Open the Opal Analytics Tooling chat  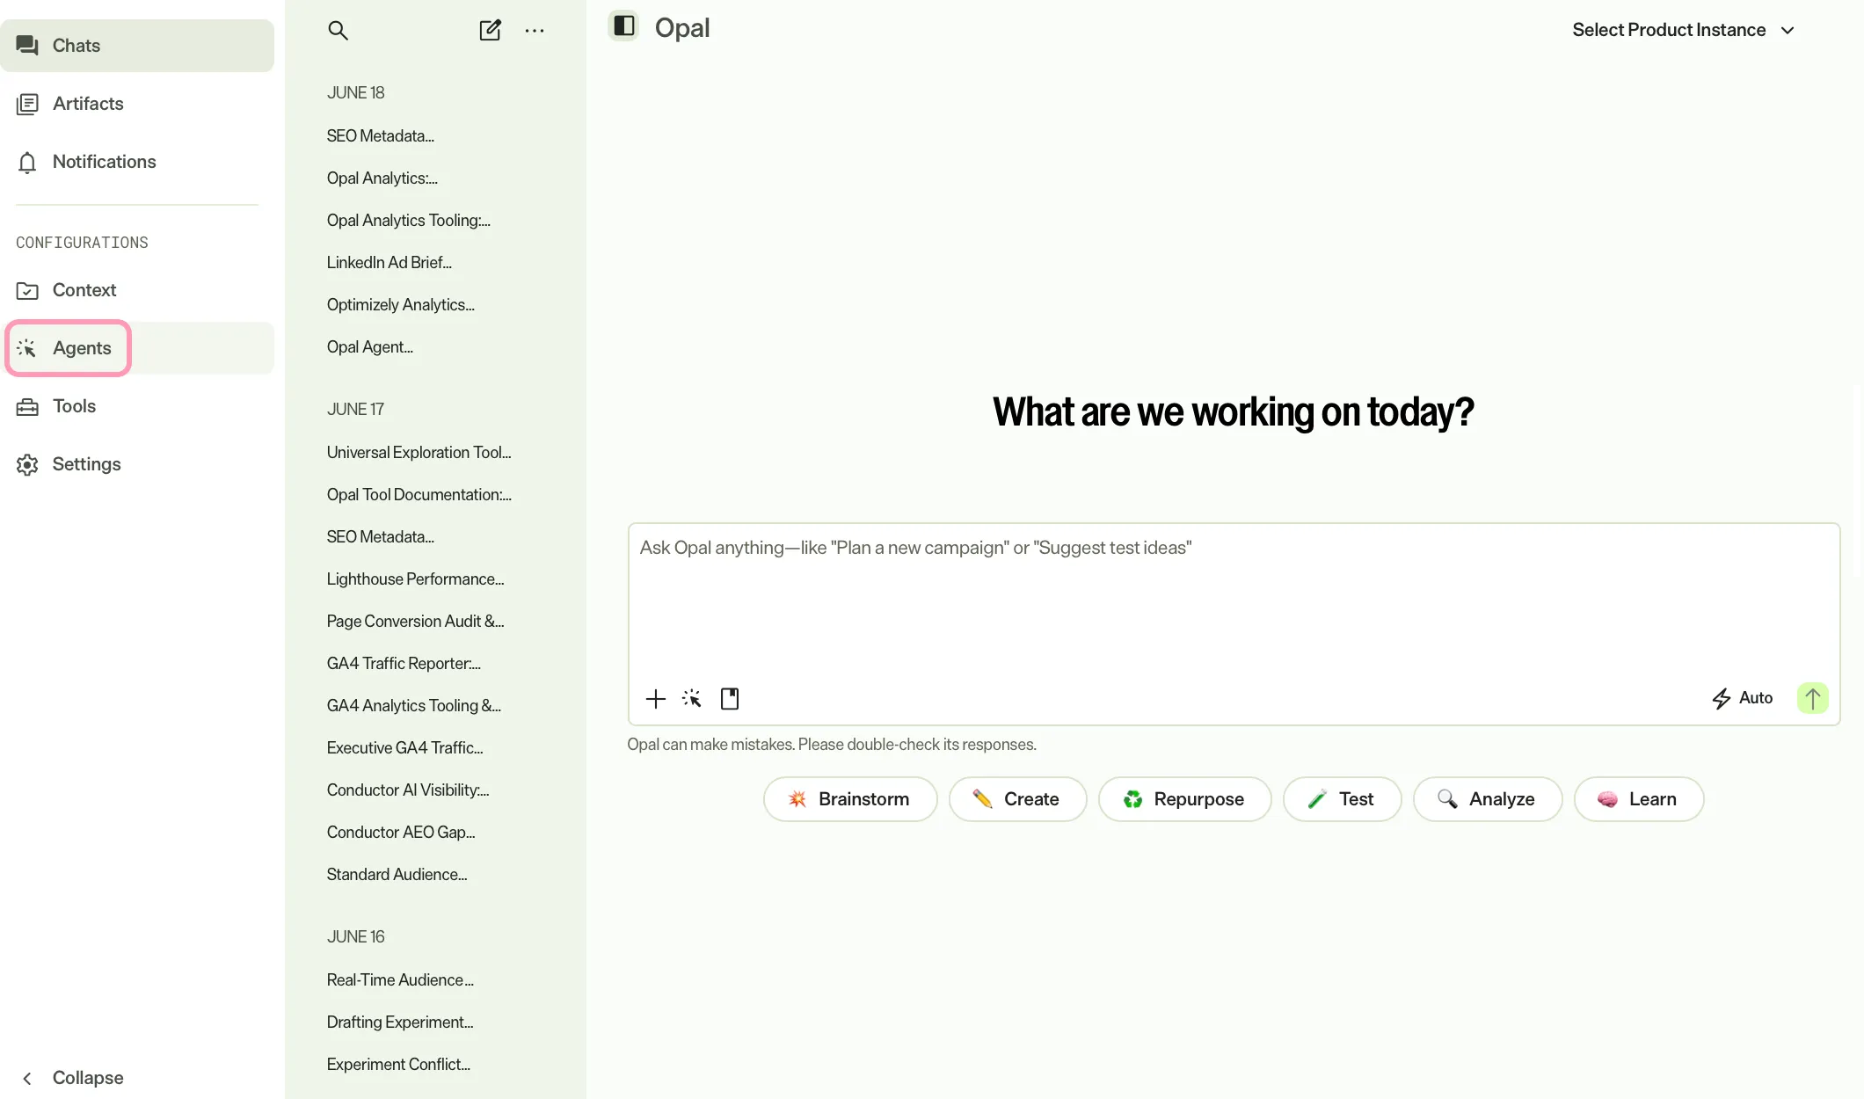click(x=409, y=221)
